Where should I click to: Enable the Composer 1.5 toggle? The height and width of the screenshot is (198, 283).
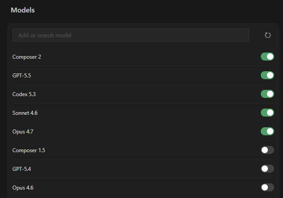267,150
